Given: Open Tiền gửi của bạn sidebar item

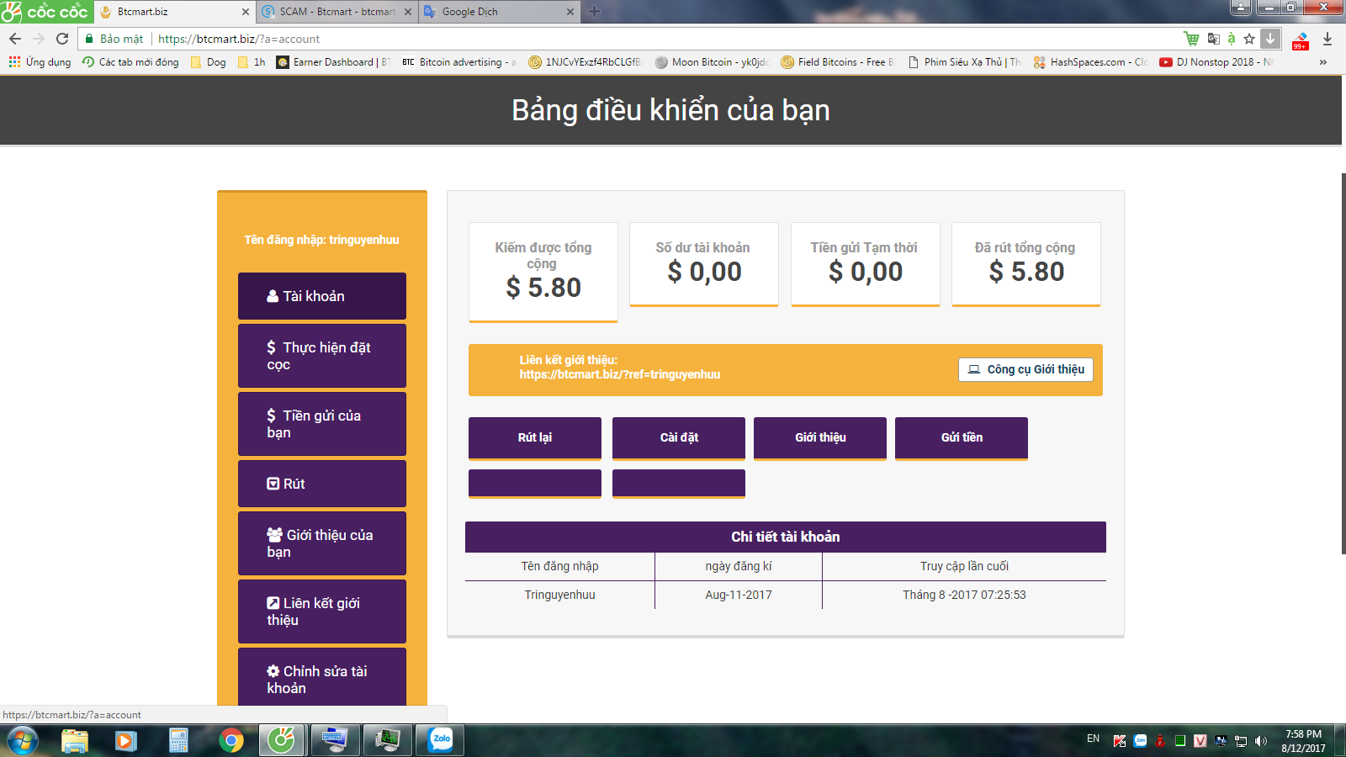Looking at the screenshot, I should (322, 424).
